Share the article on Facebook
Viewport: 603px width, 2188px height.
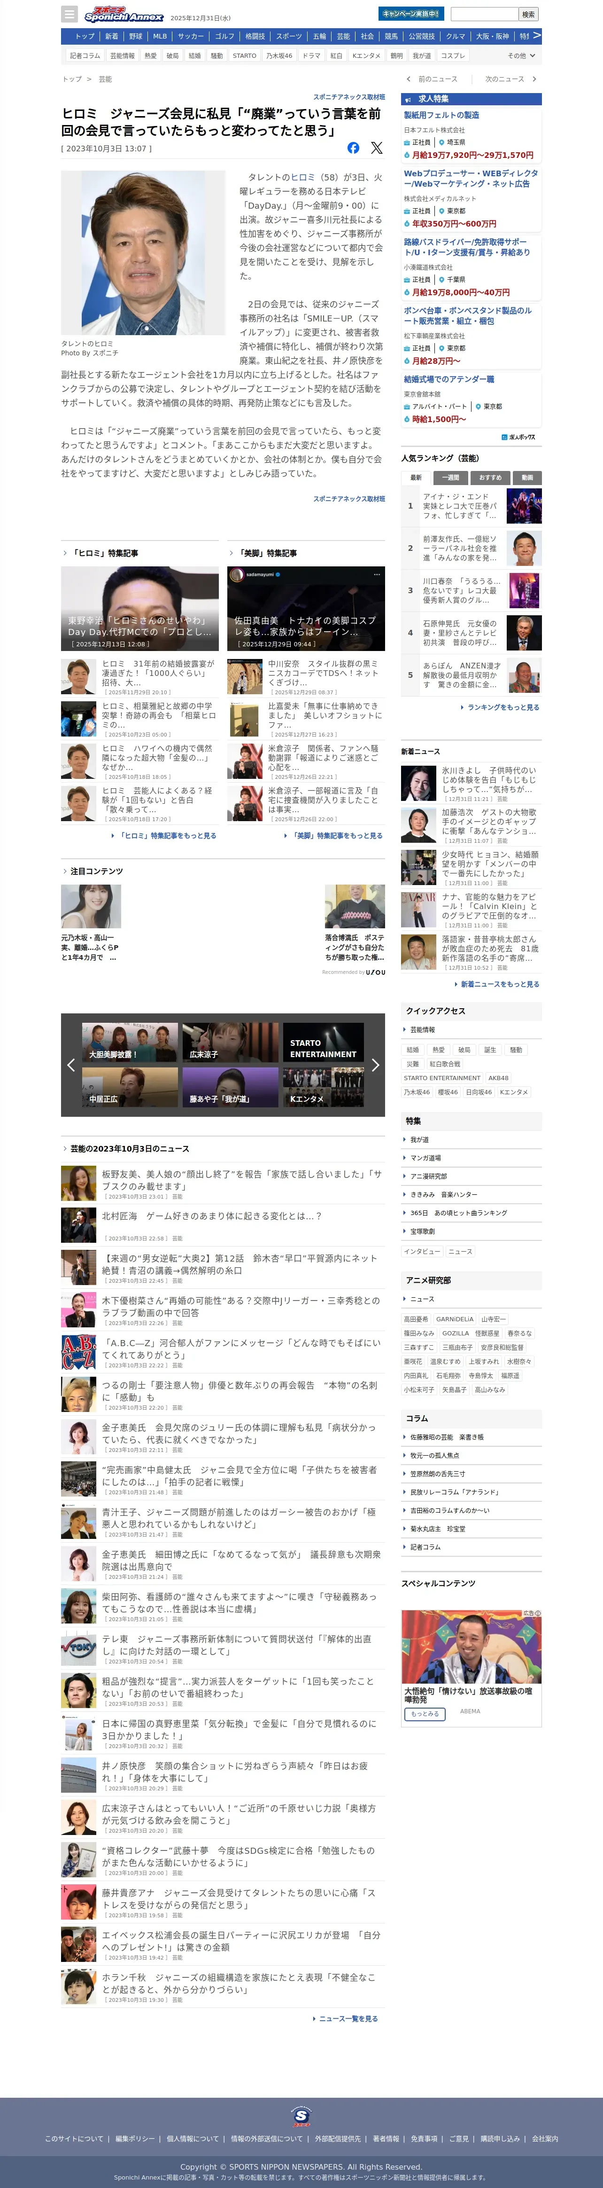click(354, 148)
